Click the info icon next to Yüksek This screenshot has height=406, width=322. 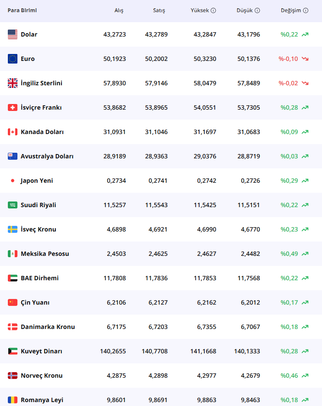213,10
